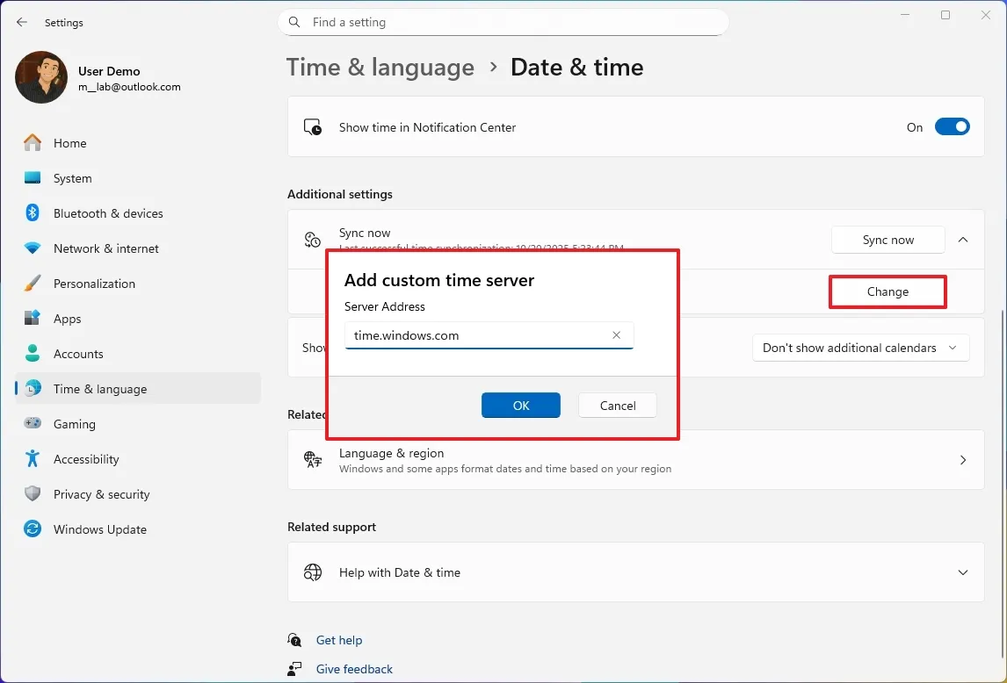Select Home from the sidebar
1007x683 pixels.
32,143
